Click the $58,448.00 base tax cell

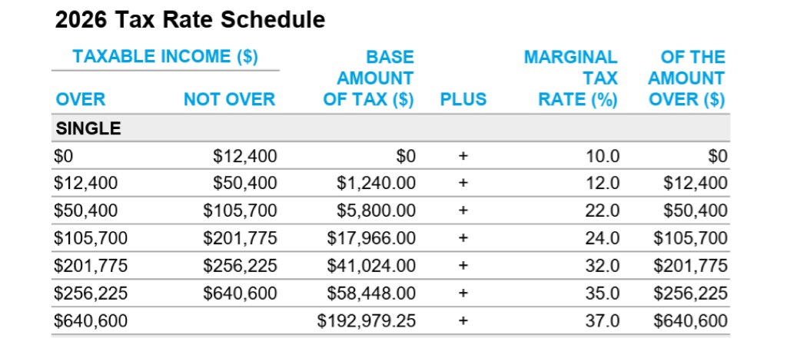[x=371, y=293]
